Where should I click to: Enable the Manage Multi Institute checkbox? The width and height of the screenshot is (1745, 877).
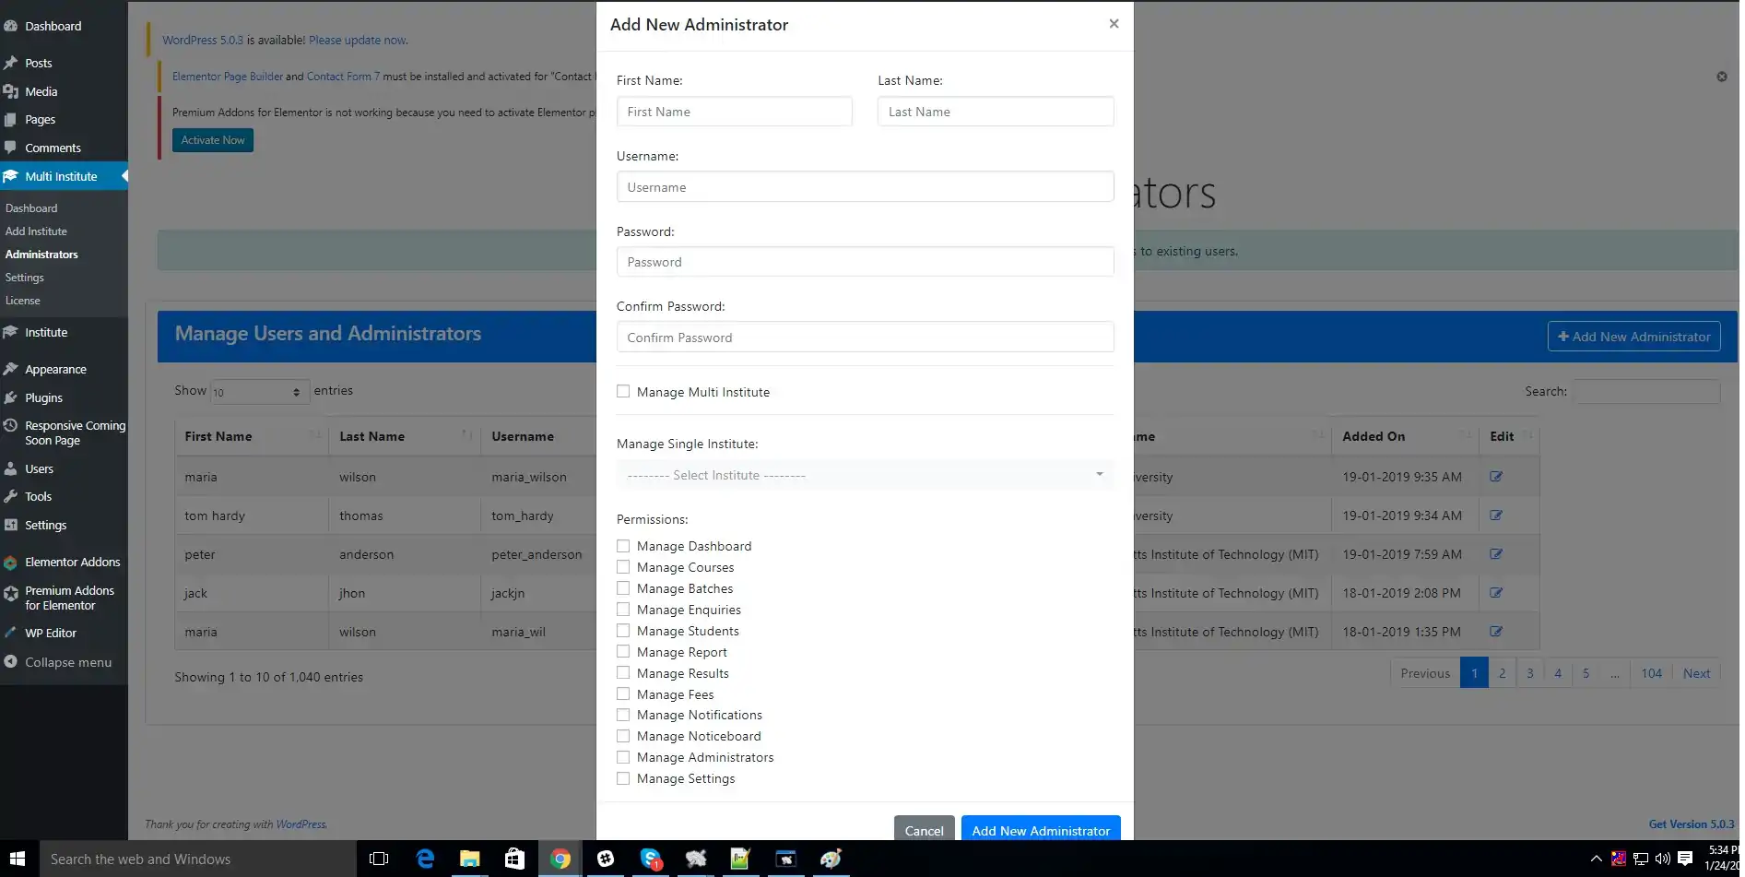pyautogui.click(x=623, y=391)
